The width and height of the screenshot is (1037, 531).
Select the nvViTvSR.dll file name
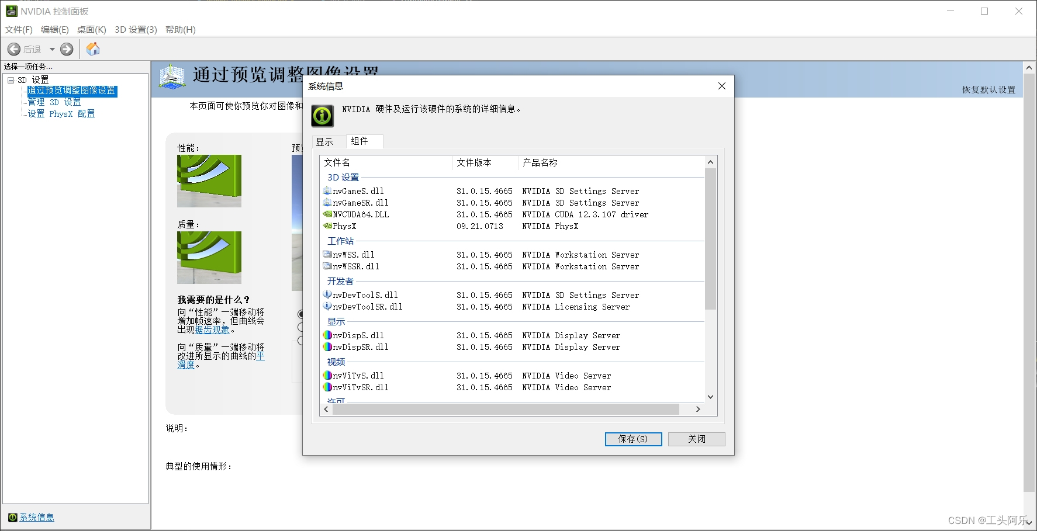(361, 387)
